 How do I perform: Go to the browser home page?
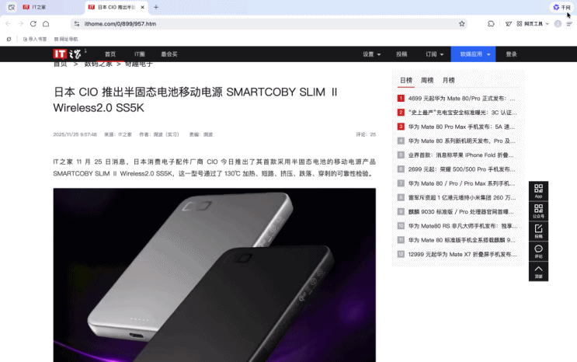(46, 23)
